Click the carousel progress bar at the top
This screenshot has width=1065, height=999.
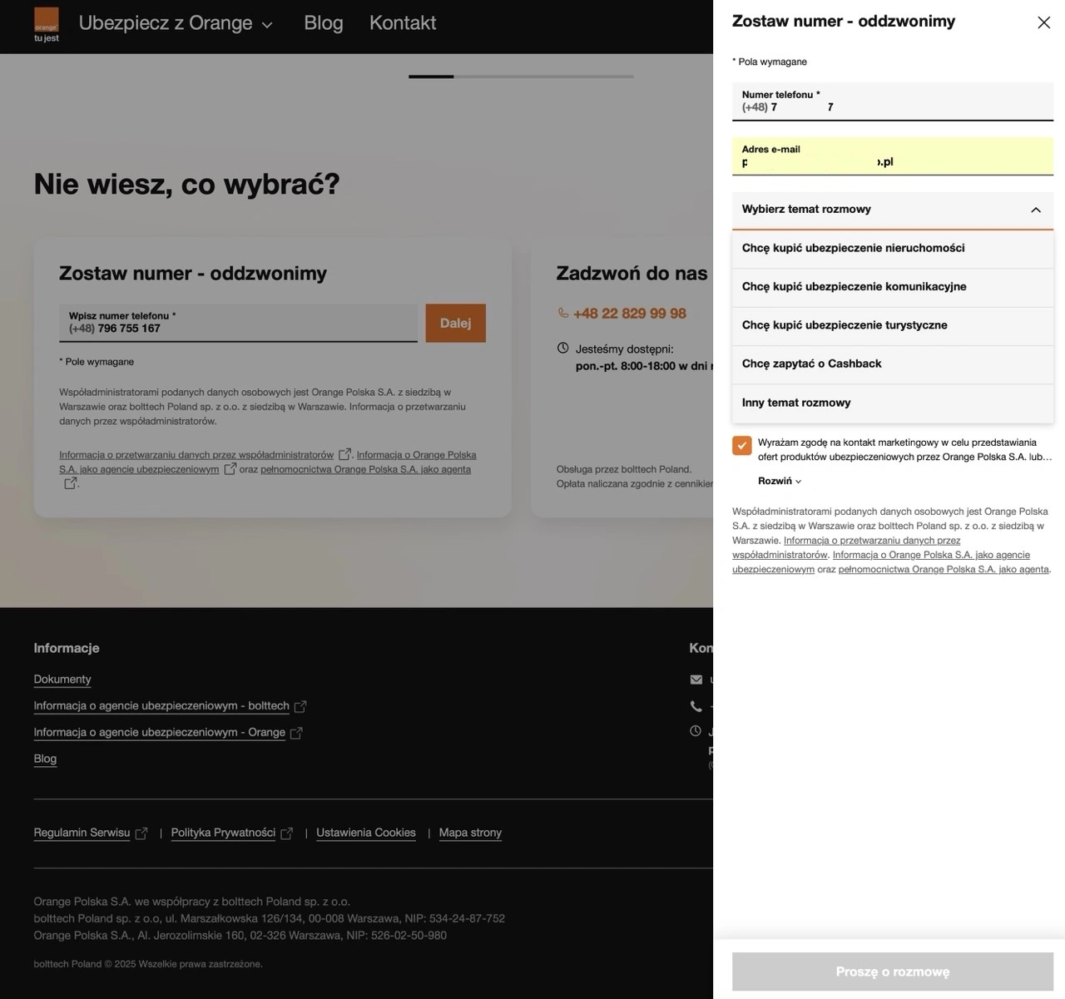522,76
